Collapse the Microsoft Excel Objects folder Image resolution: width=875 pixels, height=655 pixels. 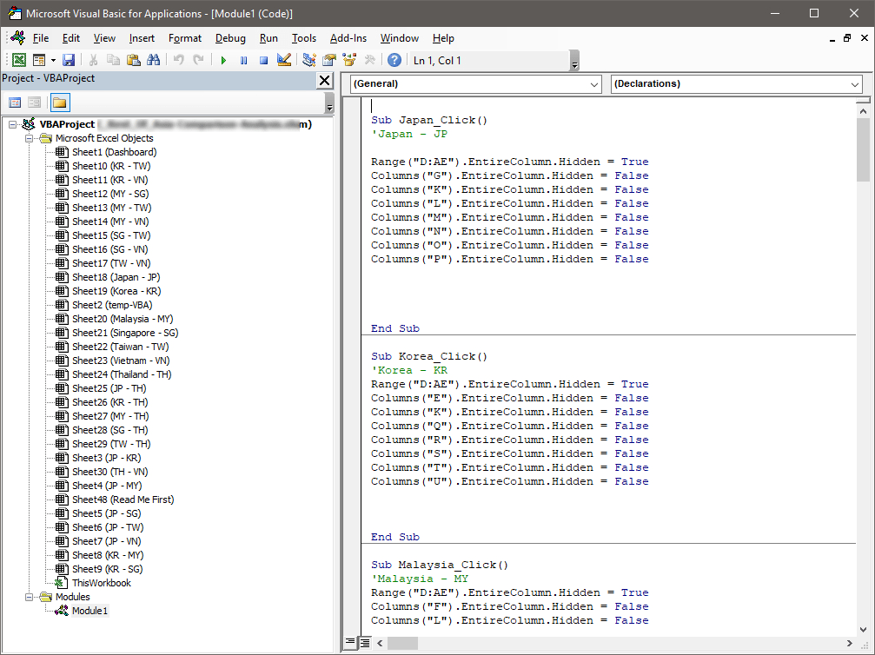[x=29, y=138]
